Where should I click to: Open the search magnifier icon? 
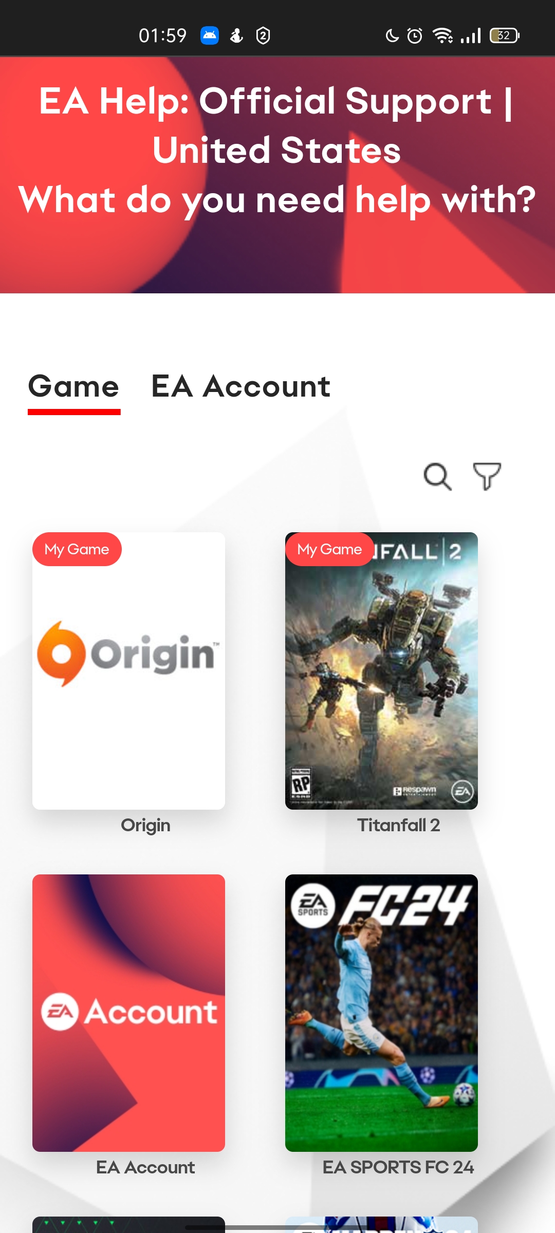point(438,477)
